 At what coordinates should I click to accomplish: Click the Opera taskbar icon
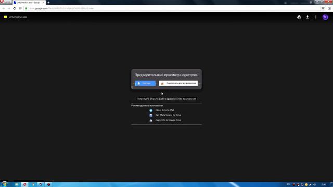pos(24,184)
